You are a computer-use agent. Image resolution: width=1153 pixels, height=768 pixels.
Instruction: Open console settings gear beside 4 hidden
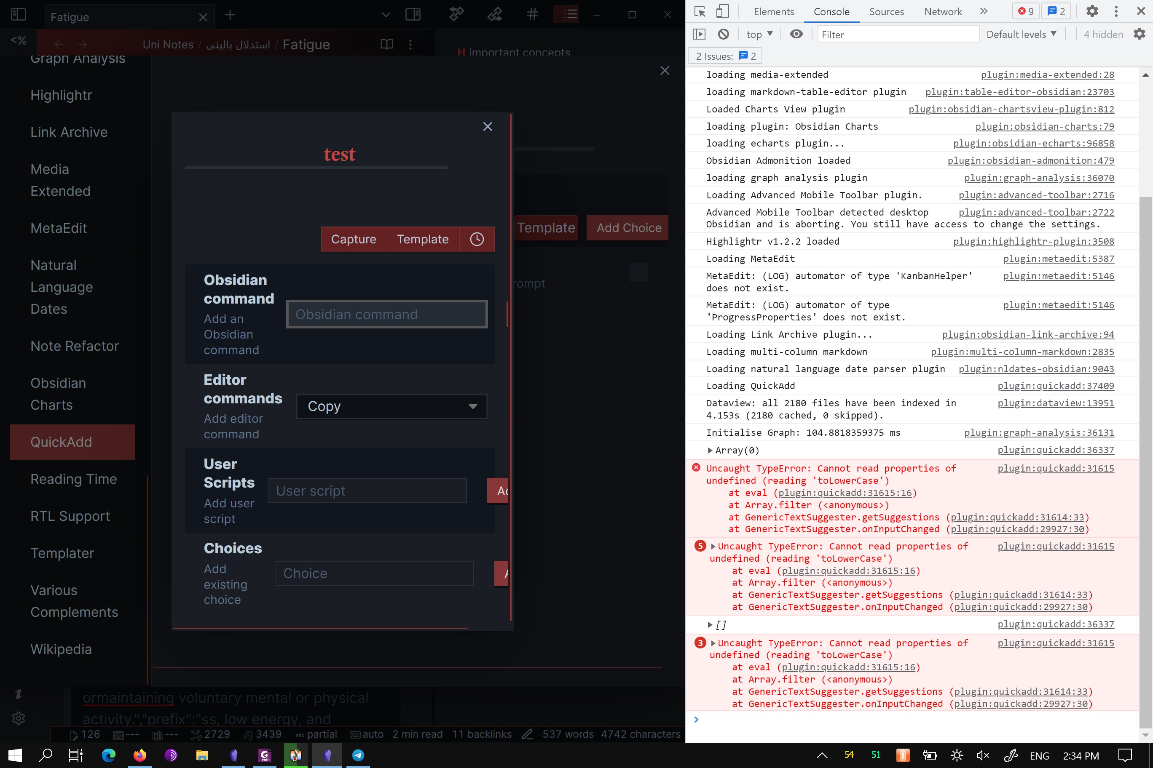tap(1140, 34)
